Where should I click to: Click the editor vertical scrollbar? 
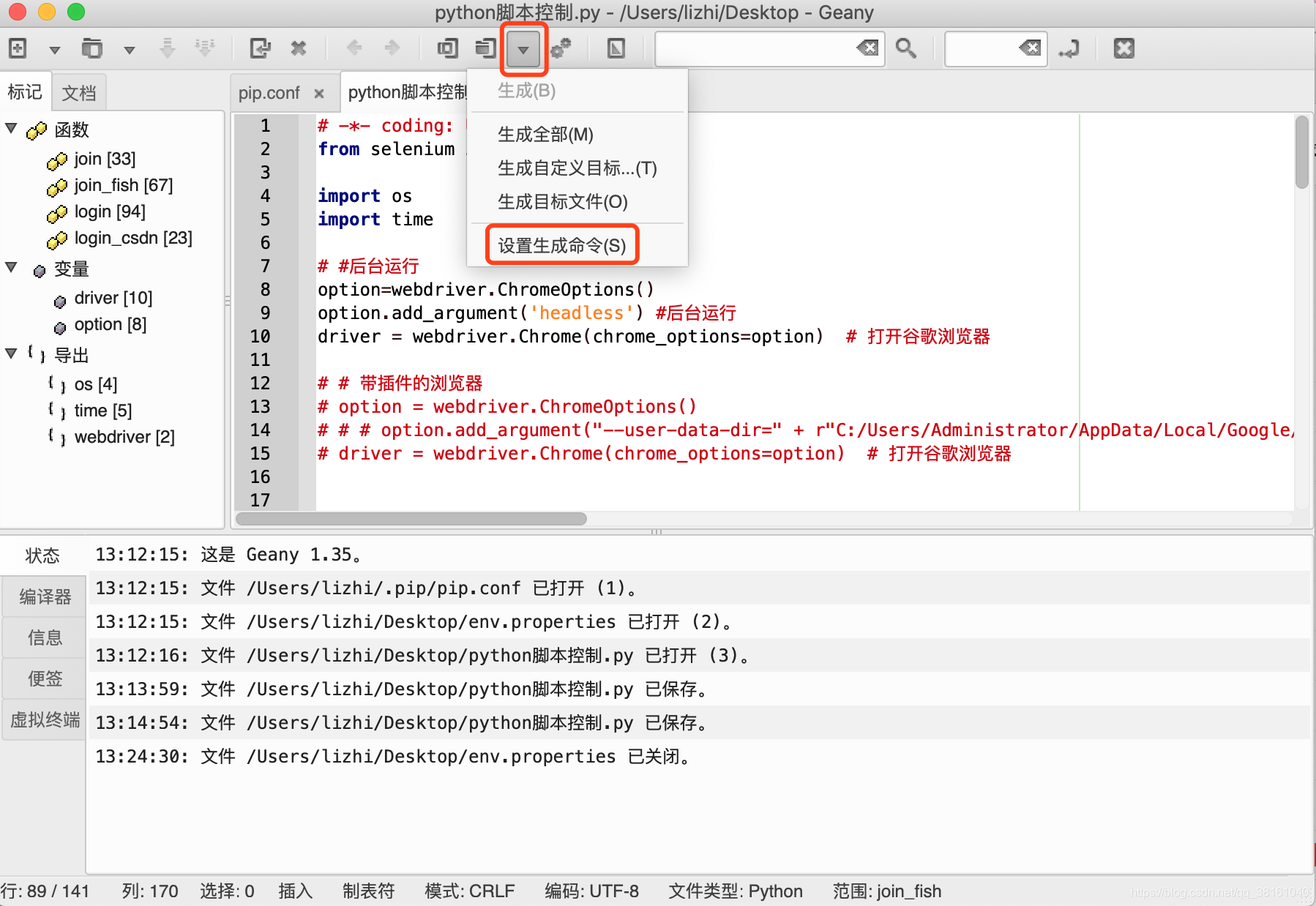[x=1301, y=152]
